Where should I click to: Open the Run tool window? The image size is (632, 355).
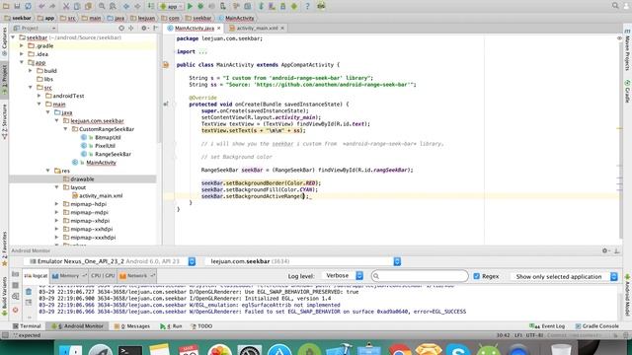click(171, 326)
